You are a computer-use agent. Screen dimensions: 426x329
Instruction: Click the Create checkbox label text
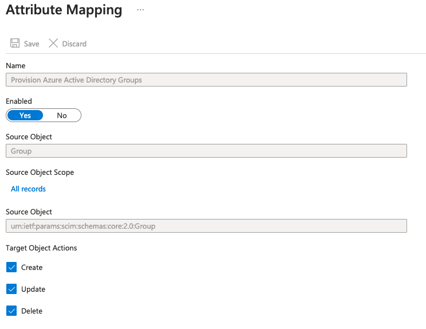32,268
